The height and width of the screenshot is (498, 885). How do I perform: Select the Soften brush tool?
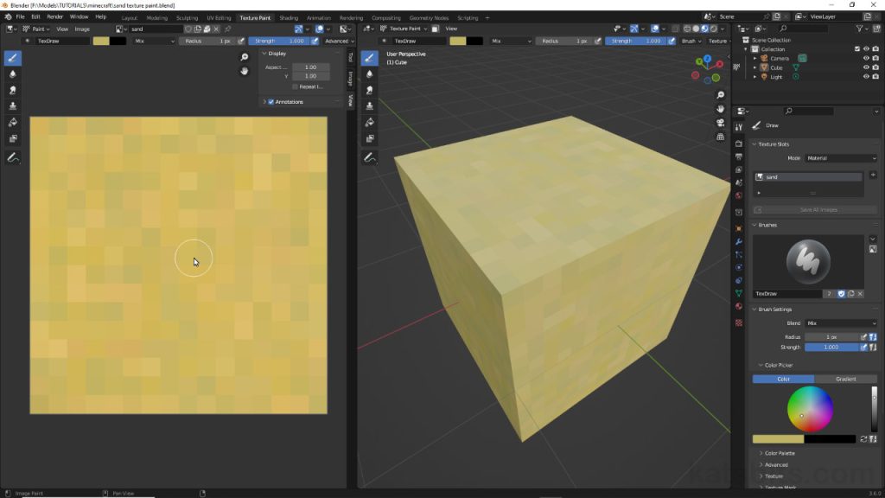tap(11, 73)
